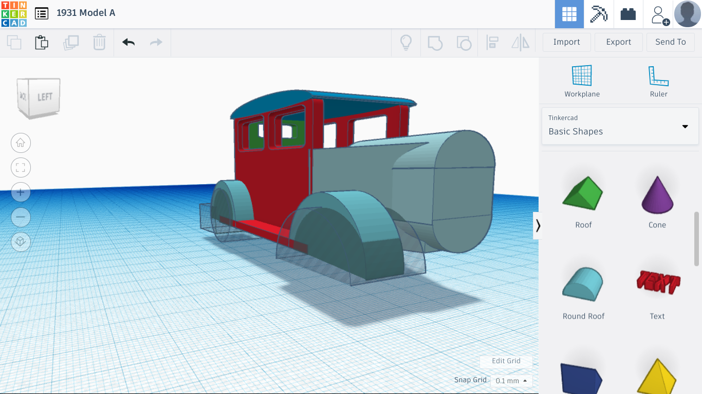This screenshot has width=702, height=394.
Task: Open the Basic Shapes category dropdown
Action: tap(620, 126)
